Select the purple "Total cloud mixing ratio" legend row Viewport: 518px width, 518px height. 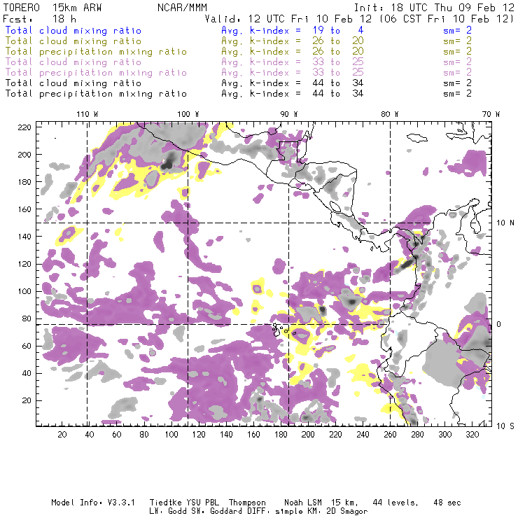pos(73,62)
